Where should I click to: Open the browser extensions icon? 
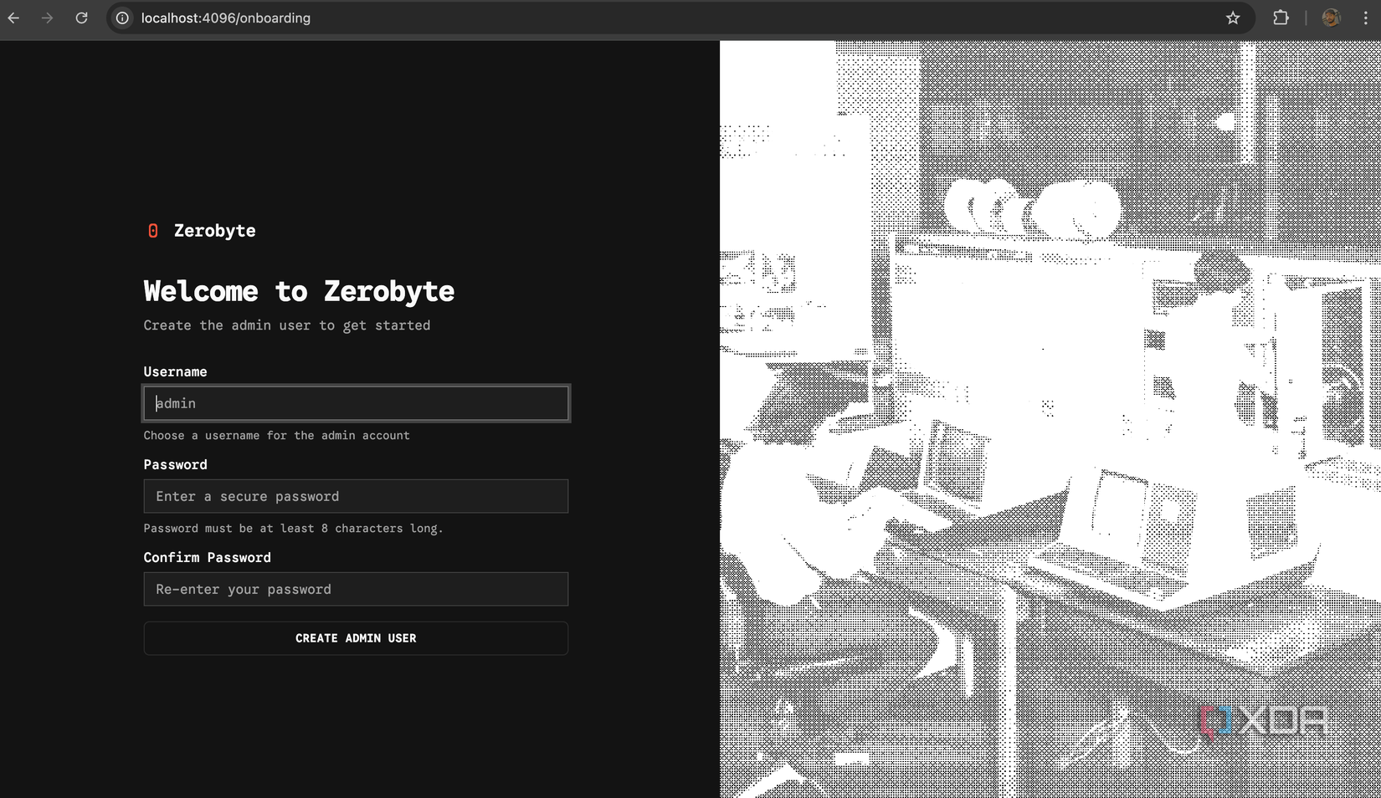[x=1281, y=18]
